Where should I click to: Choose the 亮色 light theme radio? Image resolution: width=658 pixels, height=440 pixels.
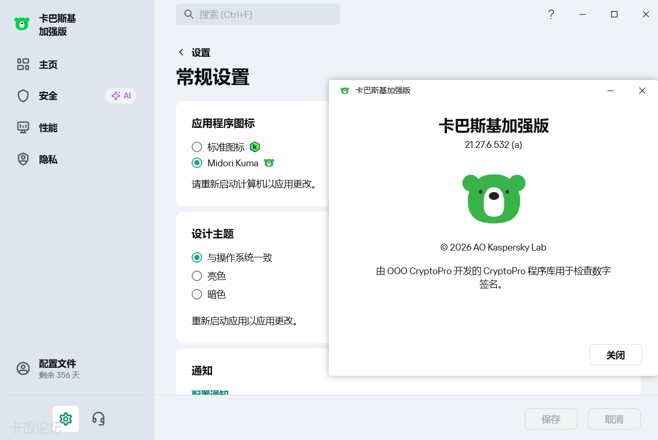197,276
